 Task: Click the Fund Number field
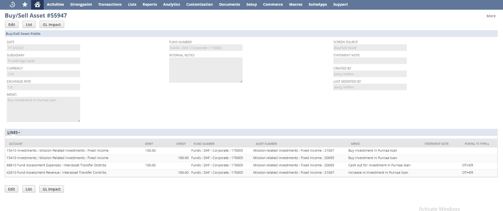pos(206,48)
